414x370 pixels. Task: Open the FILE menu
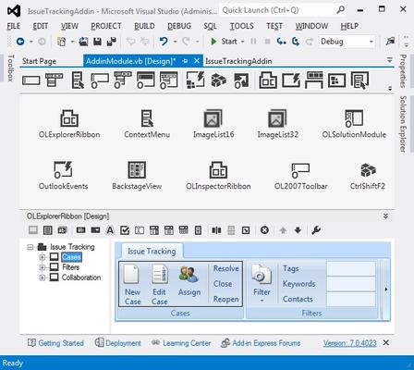point(14,26)
